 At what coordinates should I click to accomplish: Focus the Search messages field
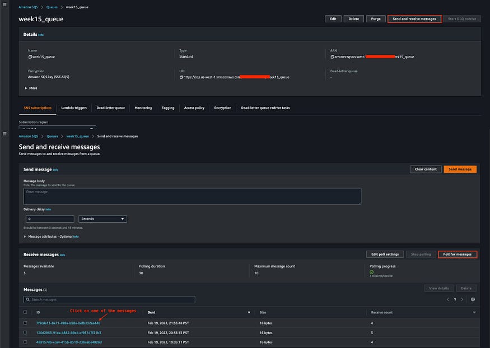(109, 300)
